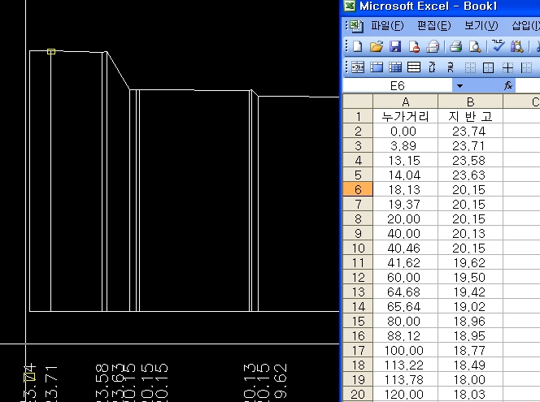Click the black horizontal-rows table icon

[414, 67]
